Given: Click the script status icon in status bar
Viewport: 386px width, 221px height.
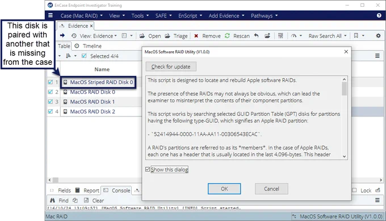Looking at the screenshot, I should coord(294,216).
